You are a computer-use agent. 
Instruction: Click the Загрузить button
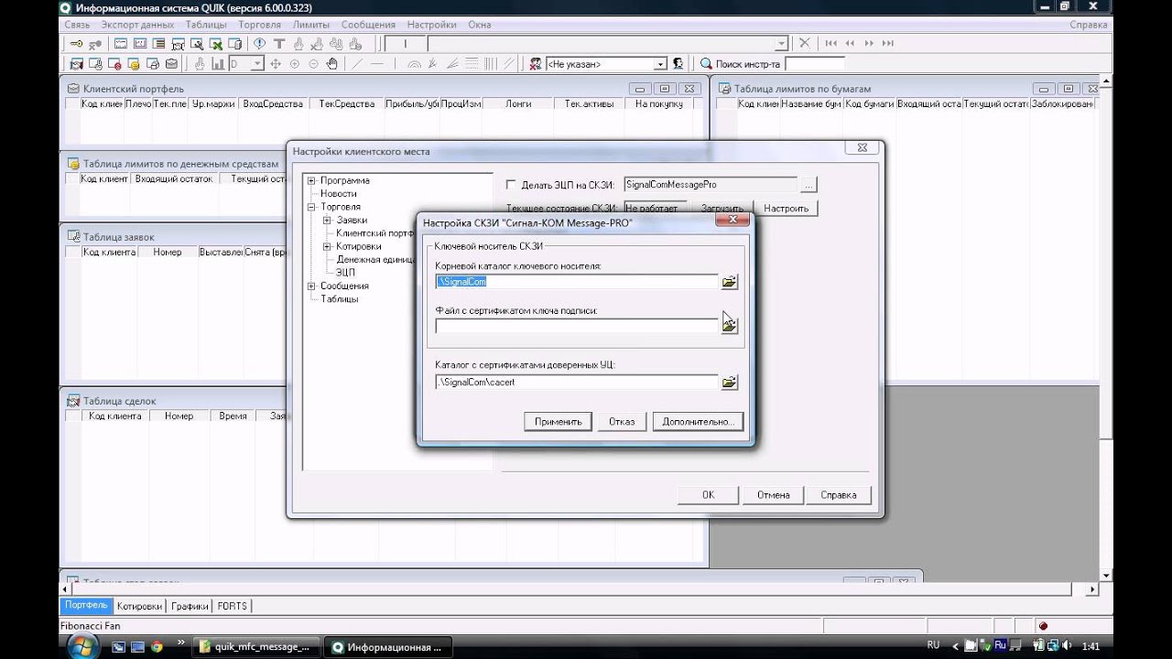click(722, 209)
